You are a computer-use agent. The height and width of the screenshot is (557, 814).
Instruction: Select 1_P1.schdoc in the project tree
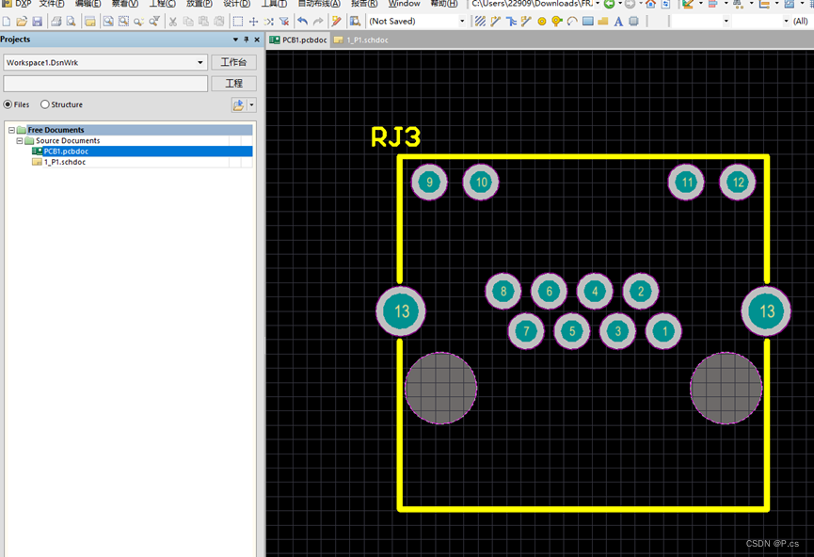(x=65, y=162)
